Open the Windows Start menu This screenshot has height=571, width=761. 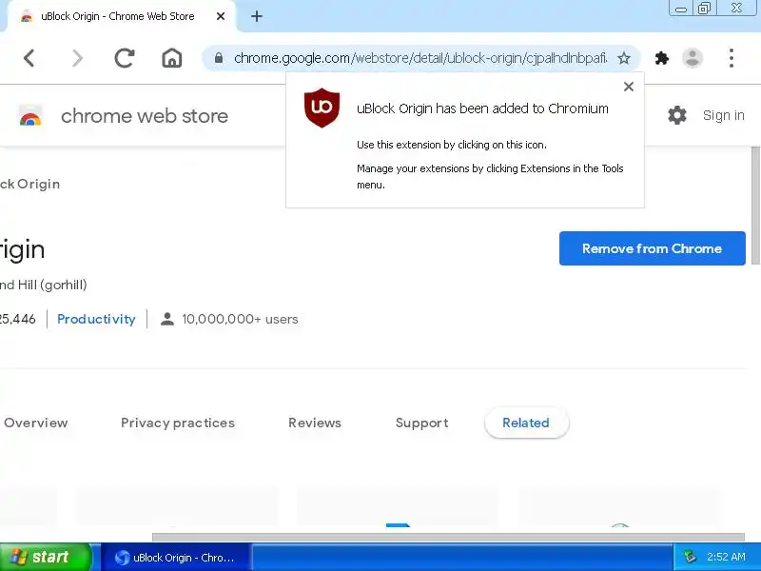tap(46, 557)
